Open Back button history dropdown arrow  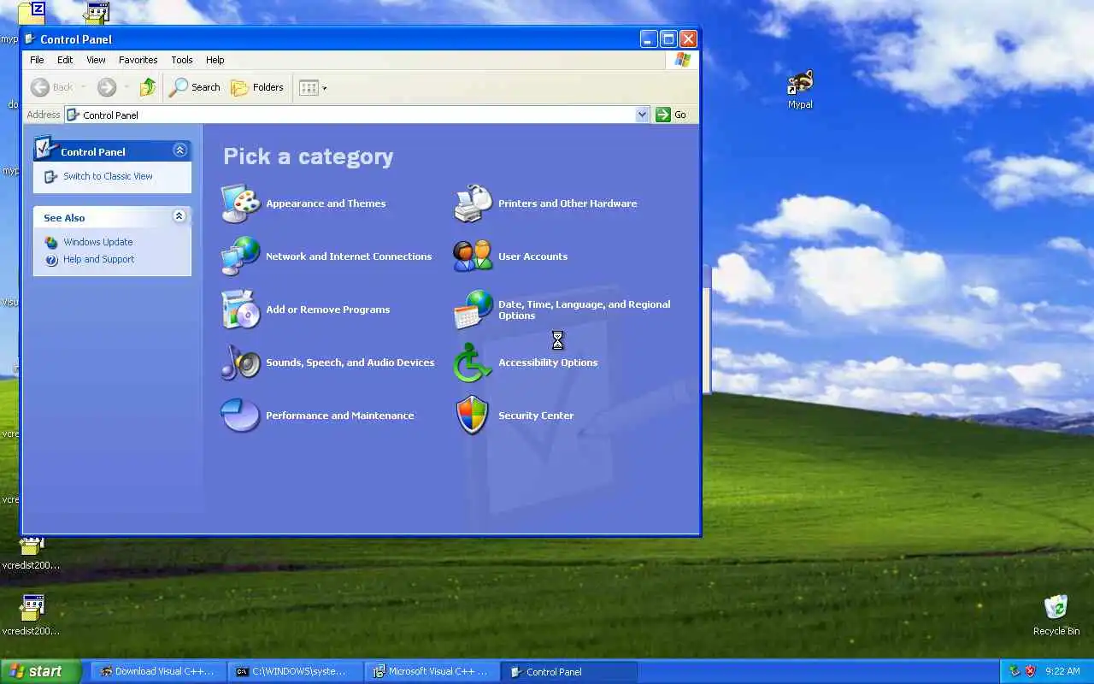coord(83,87)
